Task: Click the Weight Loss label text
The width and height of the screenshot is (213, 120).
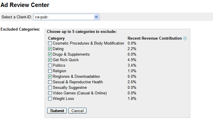Action: tap(63, 99)
